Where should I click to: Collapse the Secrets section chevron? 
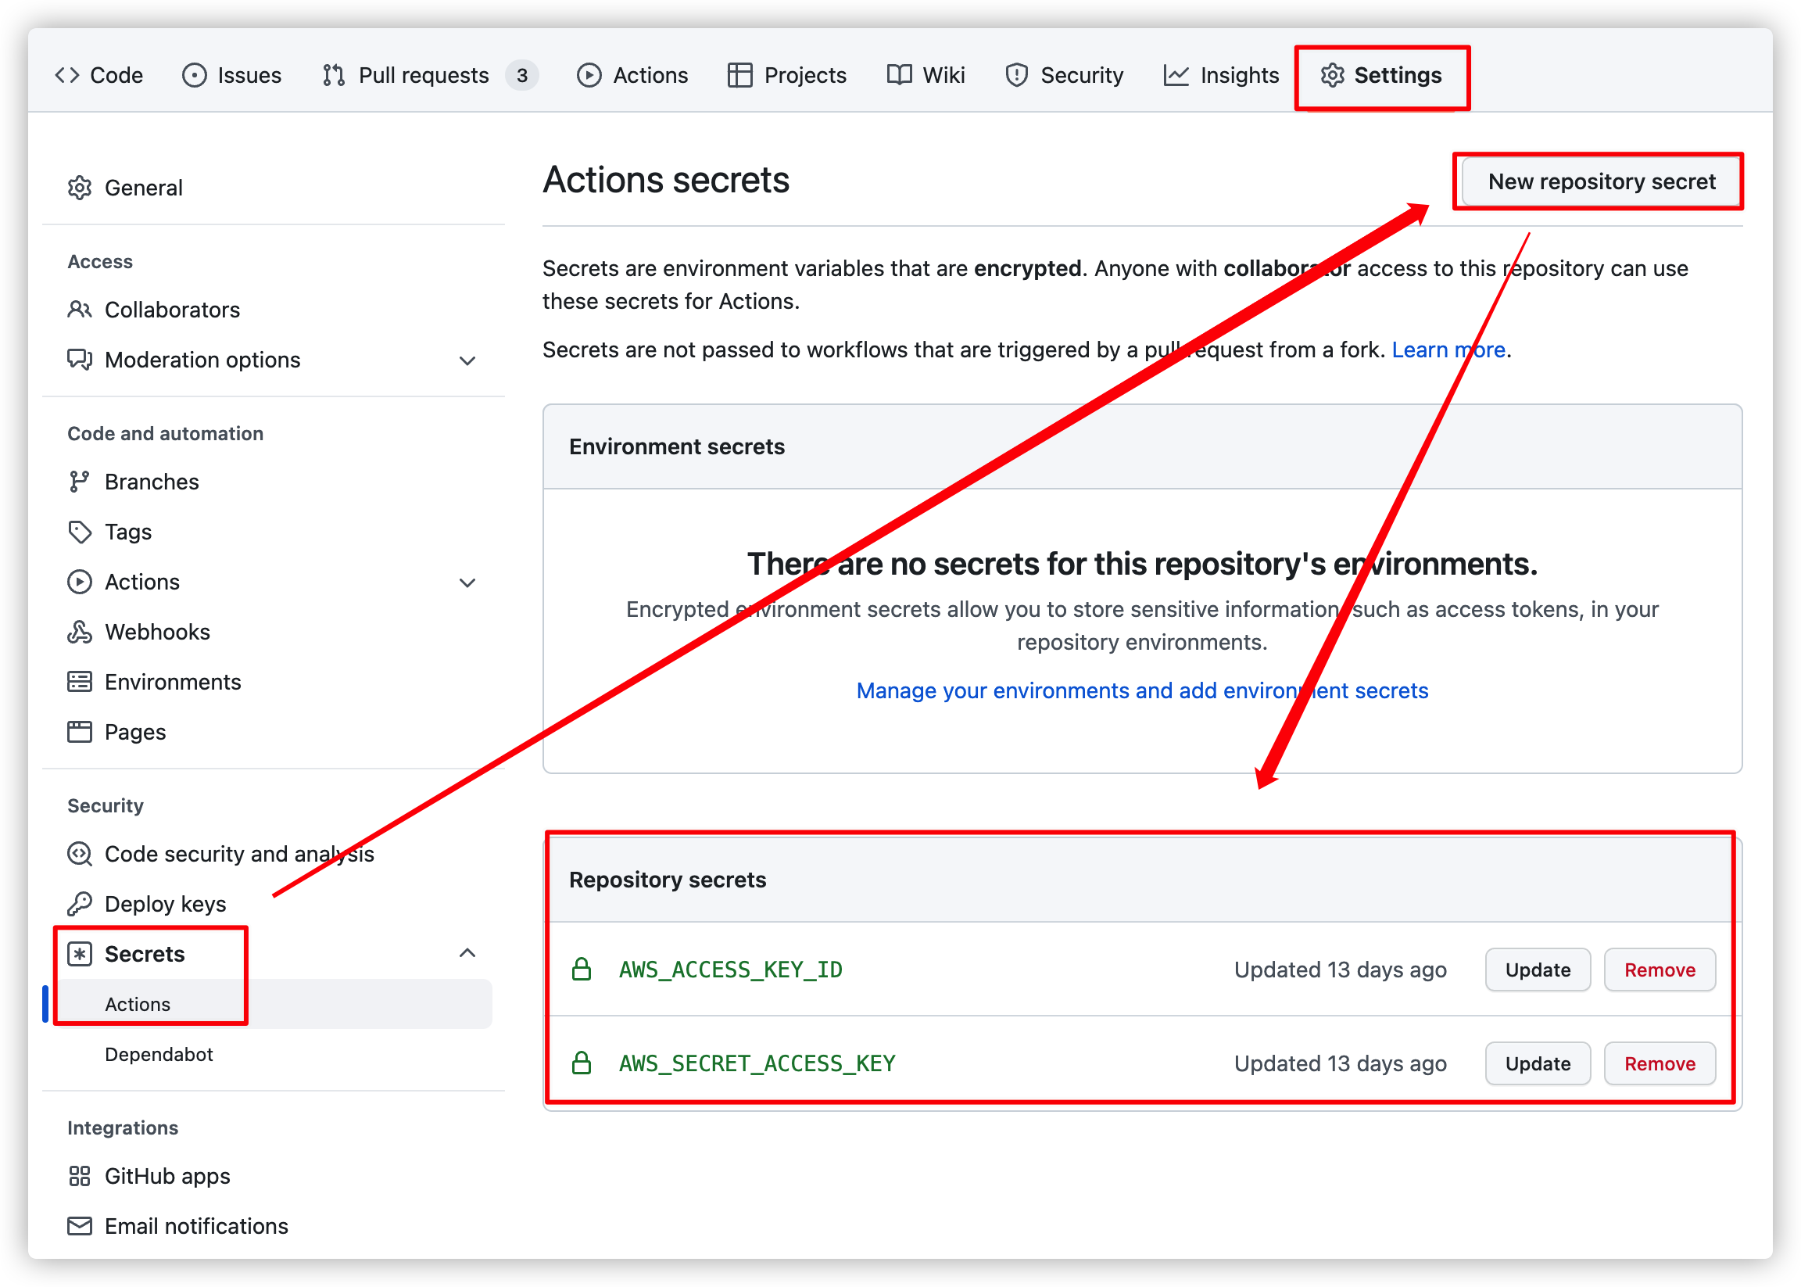click(467, 953)
